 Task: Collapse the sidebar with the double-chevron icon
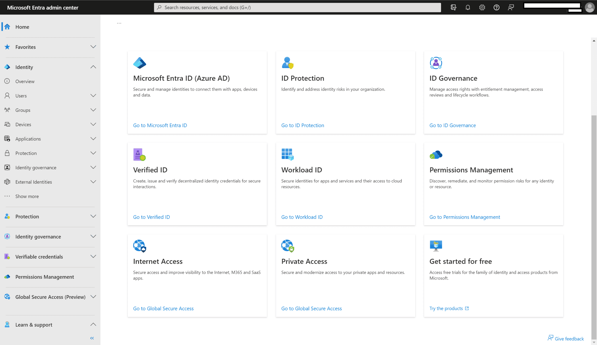click(x=92, y=338)
